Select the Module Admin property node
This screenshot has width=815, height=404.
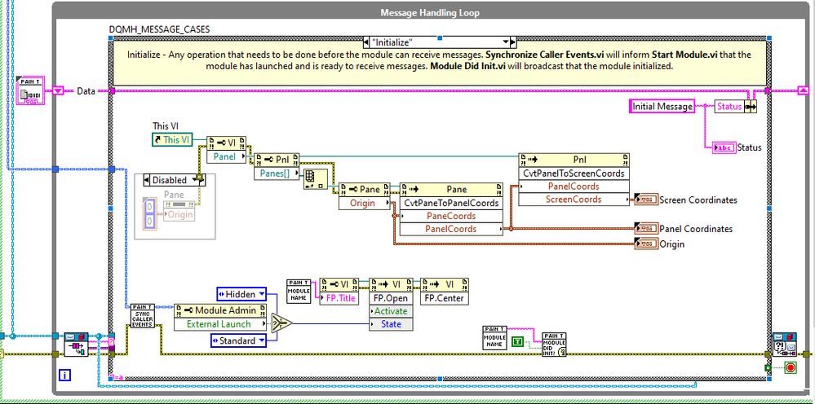219,317
